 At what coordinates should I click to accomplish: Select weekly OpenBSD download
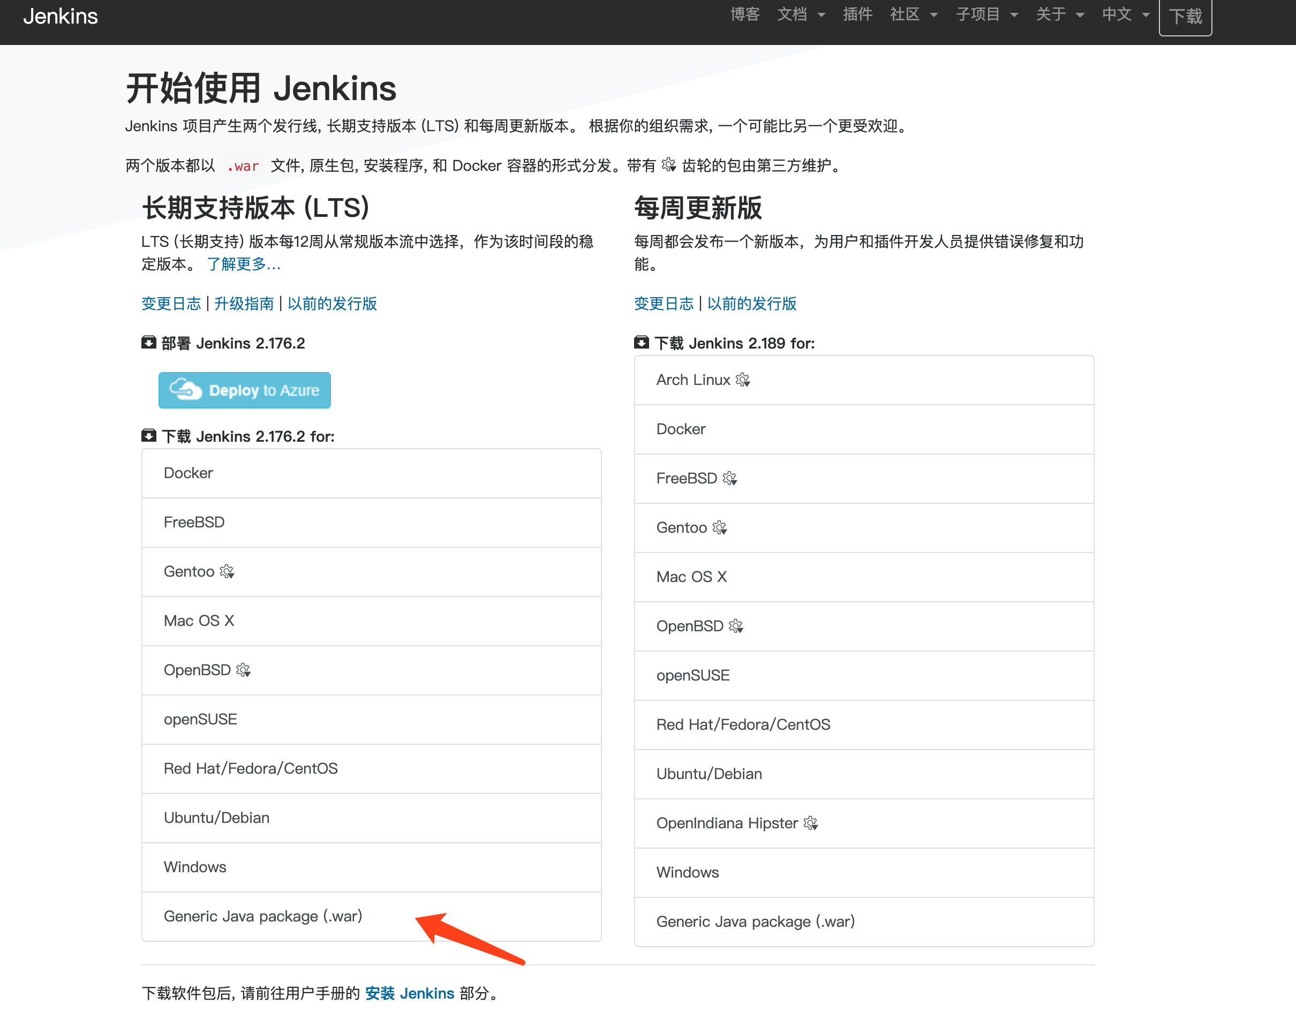pos(864,626)
